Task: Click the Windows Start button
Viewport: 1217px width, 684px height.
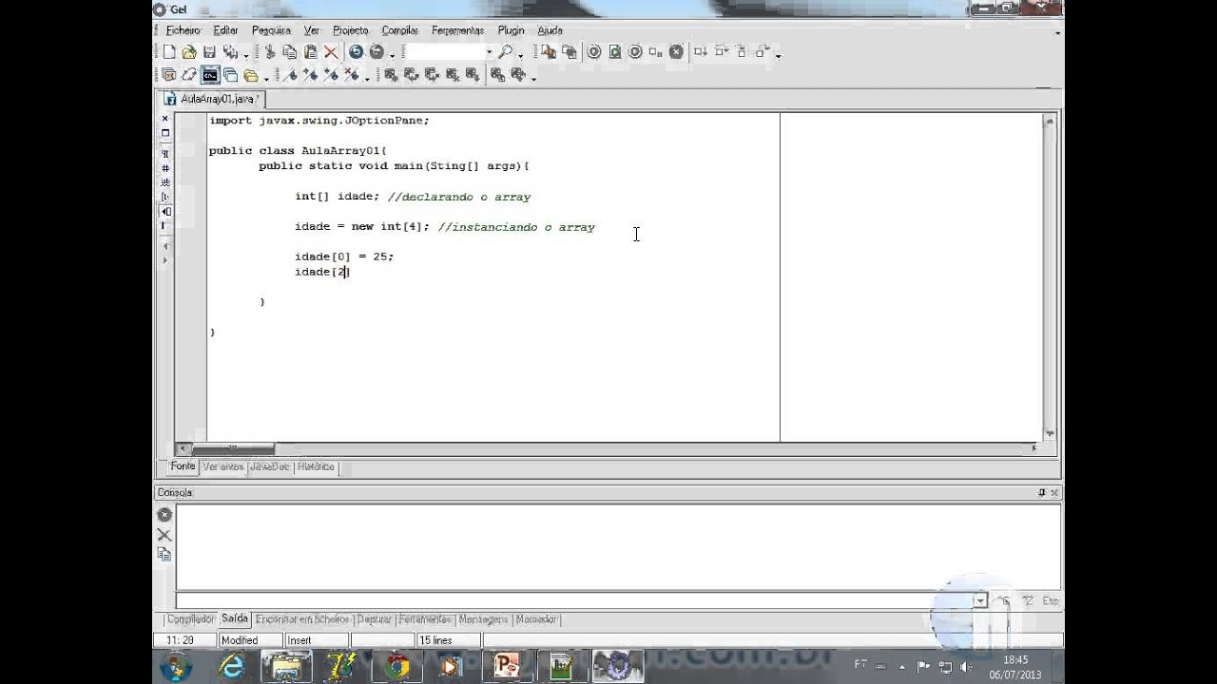Action: click(177, 667)
